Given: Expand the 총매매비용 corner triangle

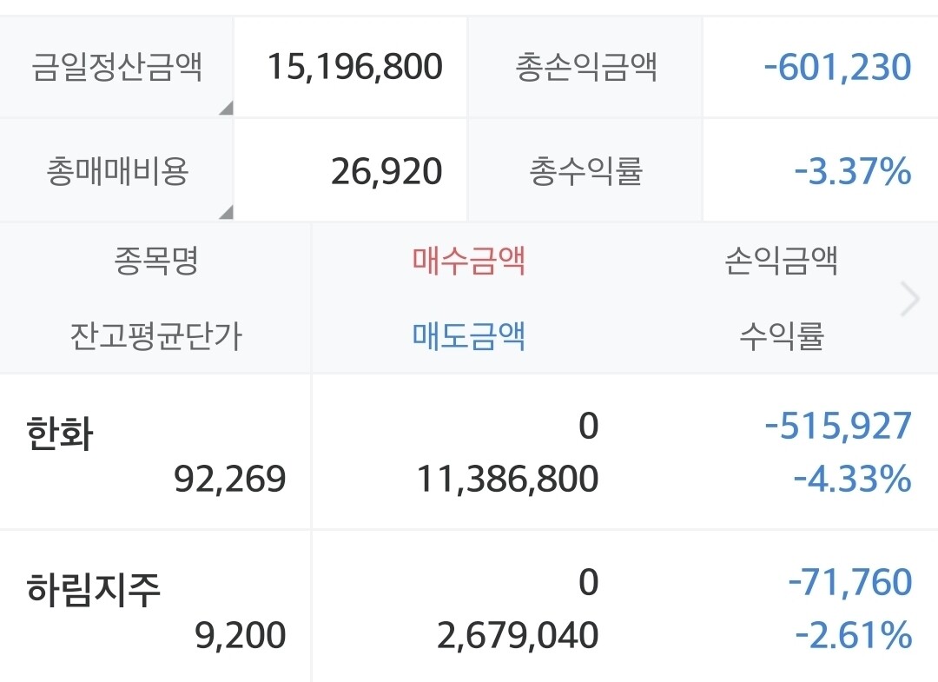Looking at the screenshot, I should [x=226, y=212].
